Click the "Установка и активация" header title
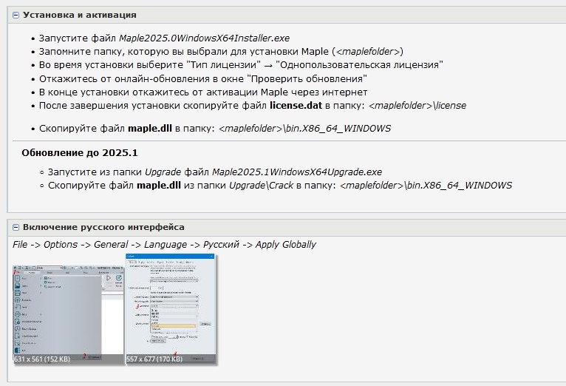Image resolution: width=566 pixels, height=386 pixels. 79,15
